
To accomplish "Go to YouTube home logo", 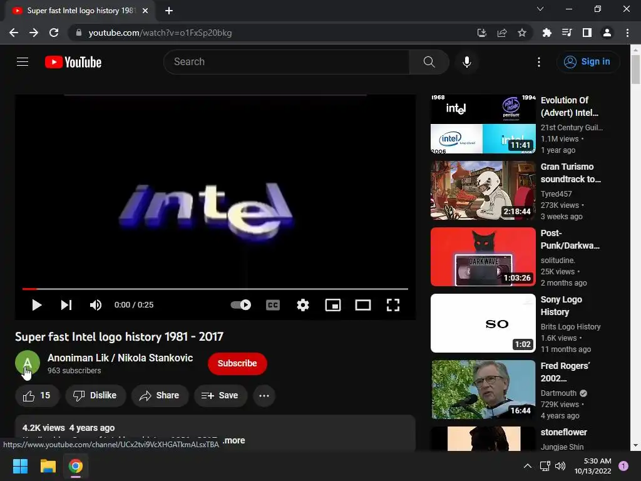I will (x=73, y=62).
